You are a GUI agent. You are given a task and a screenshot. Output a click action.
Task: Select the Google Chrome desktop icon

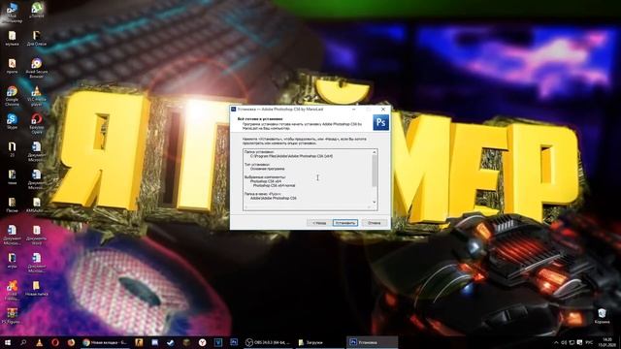coord(12,96)
